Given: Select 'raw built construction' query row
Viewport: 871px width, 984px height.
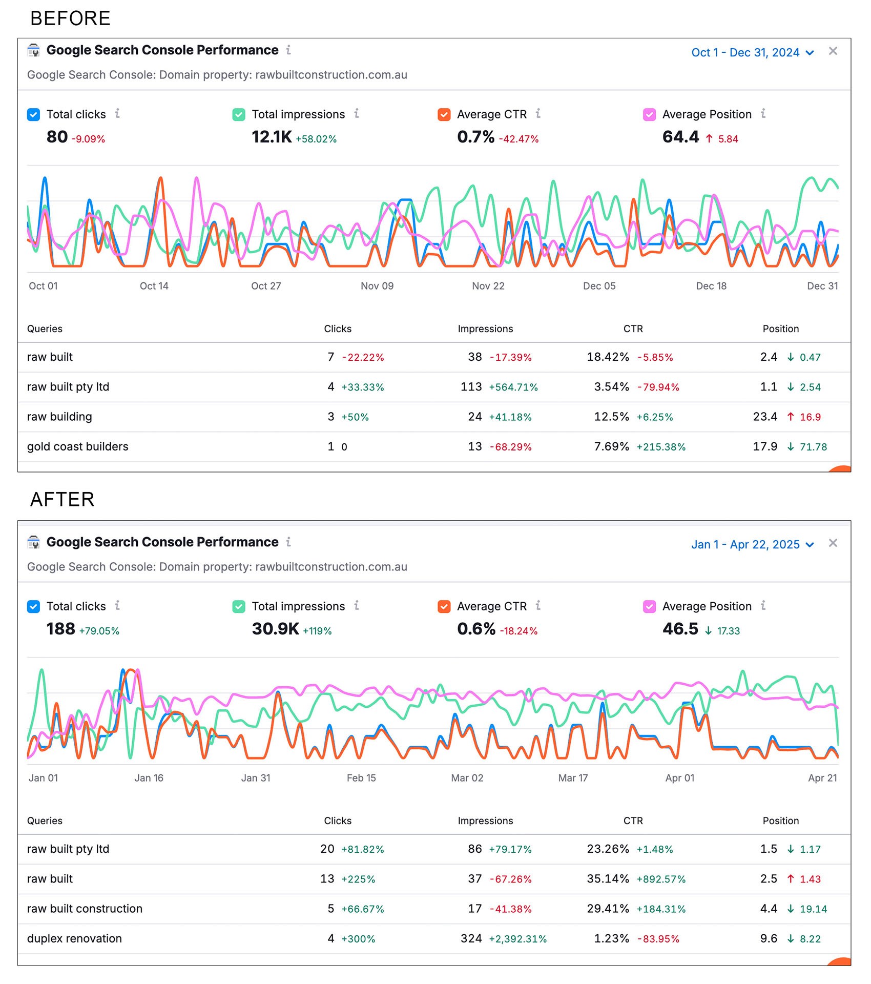Looking at the screenshot, I should [x=434, y=909].
